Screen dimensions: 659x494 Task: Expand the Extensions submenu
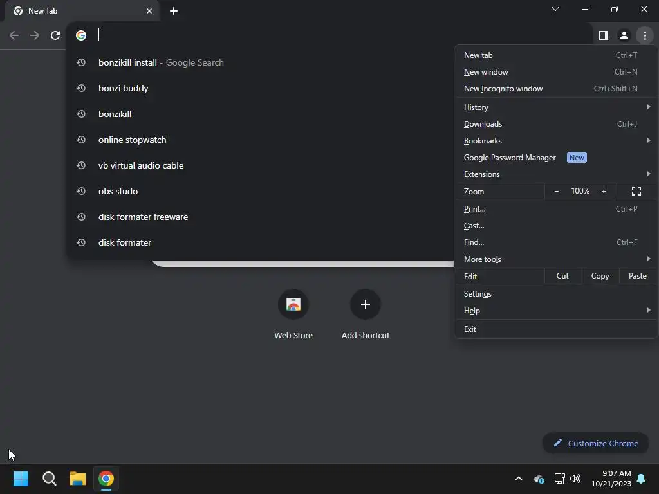(556, 174)
